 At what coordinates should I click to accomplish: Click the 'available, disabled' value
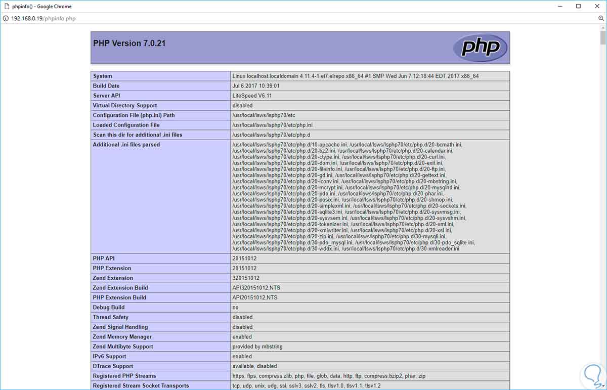[254, 366]
